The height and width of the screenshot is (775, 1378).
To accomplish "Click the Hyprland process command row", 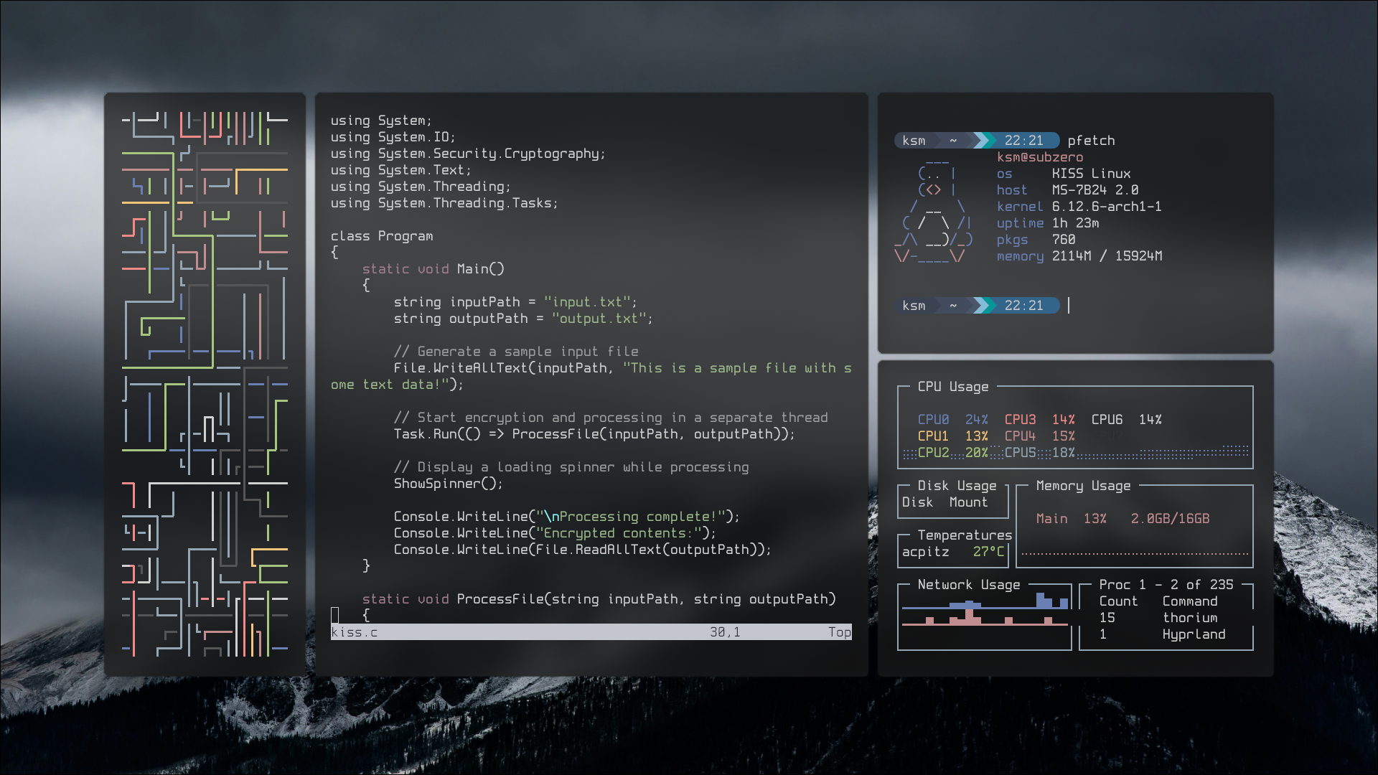I will coord(1194,634).
